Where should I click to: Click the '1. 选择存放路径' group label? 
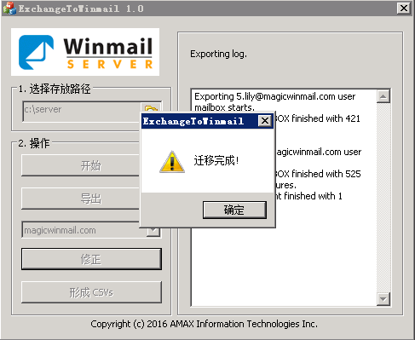click(x=55, y=89)
